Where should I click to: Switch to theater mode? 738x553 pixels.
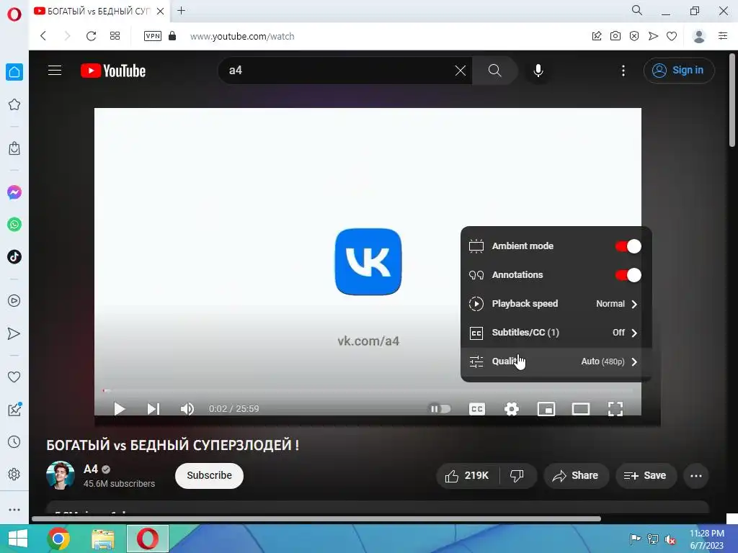[581, 409]
